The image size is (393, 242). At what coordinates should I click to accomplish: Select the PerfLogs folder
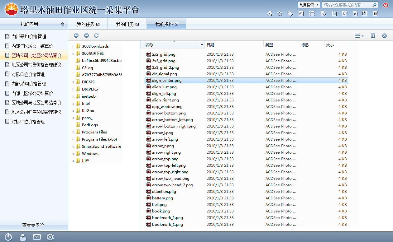(90, 125)
